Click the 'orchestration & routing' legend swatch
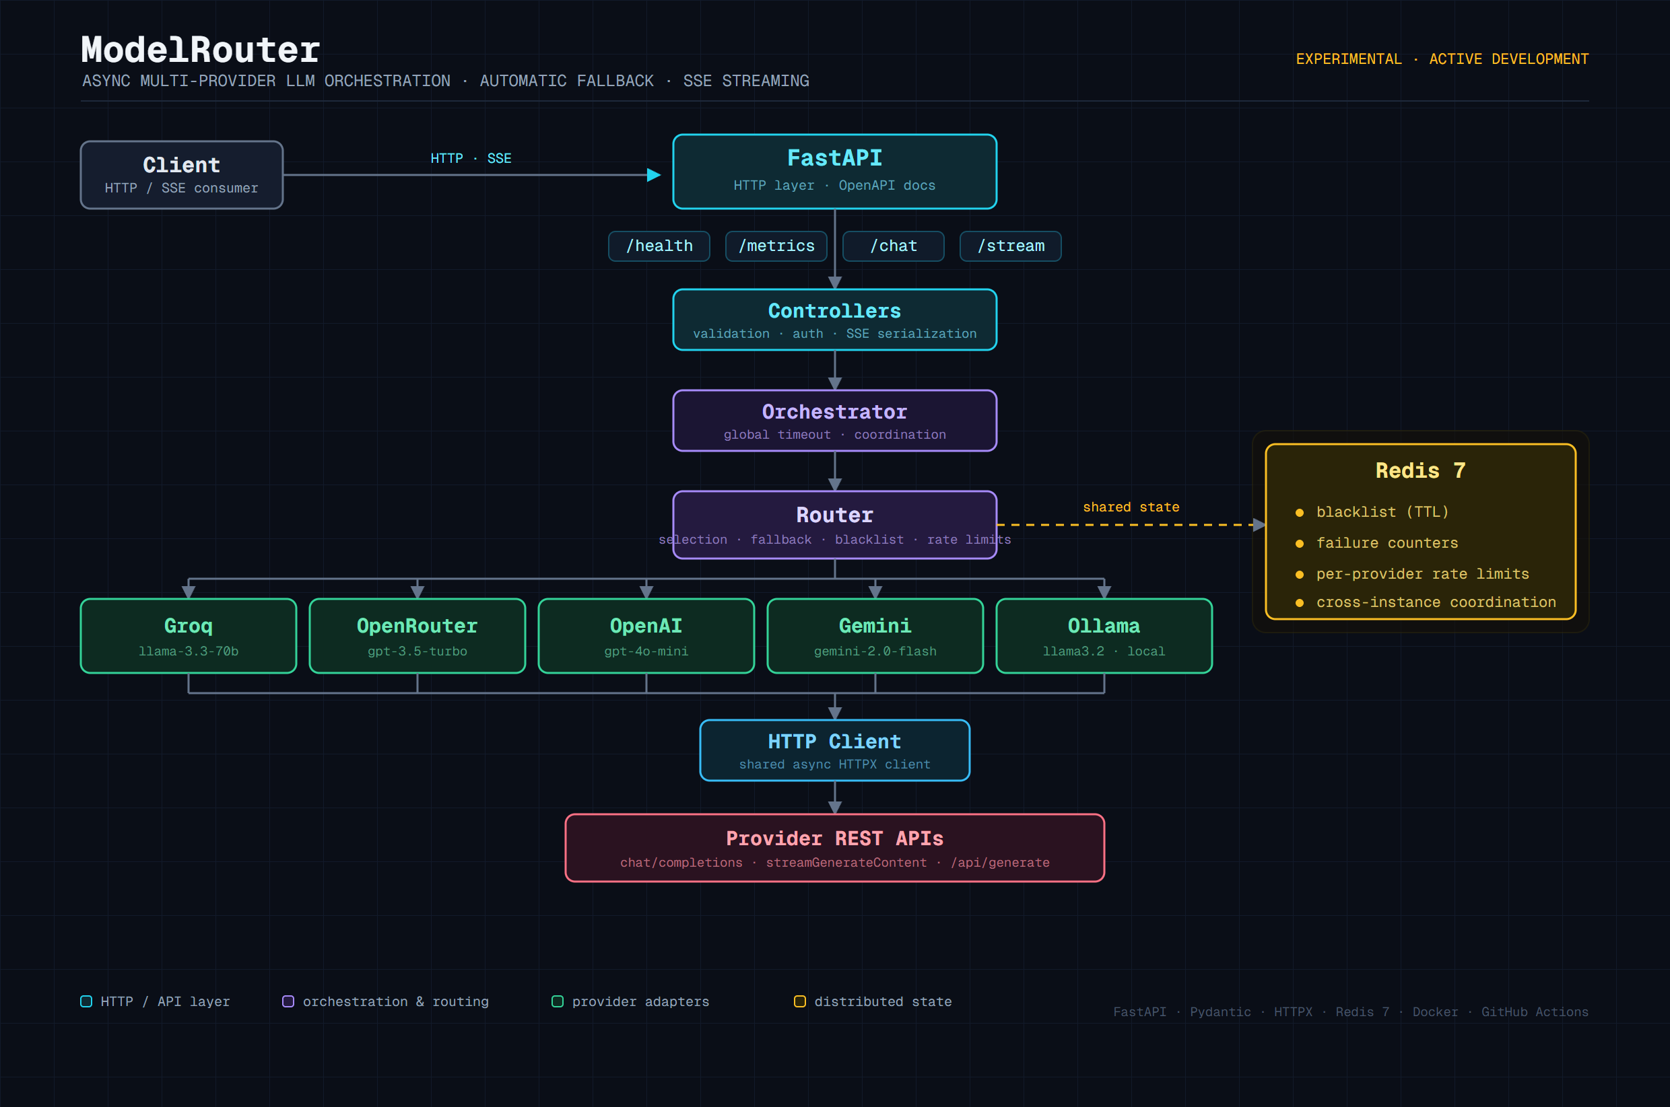 (288, 1001)
